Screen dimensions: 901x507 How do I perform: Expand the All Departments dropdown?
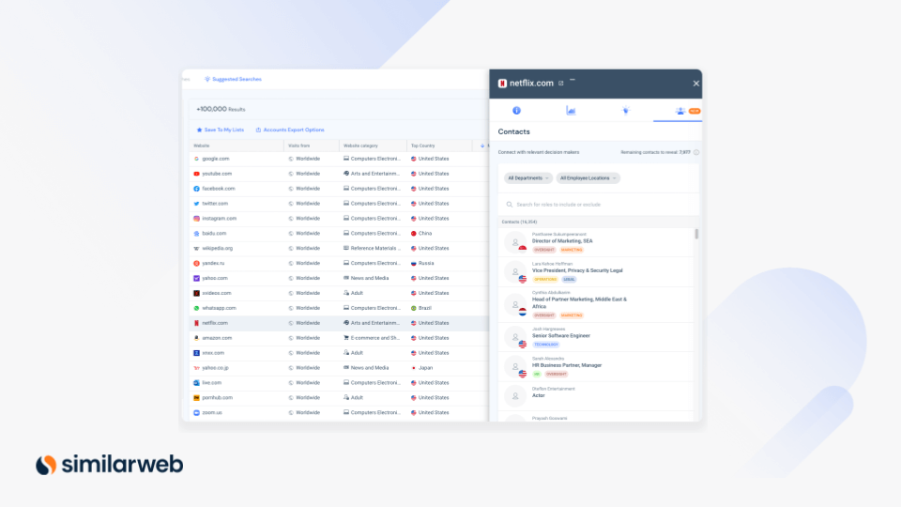click(x=528, y=177)
